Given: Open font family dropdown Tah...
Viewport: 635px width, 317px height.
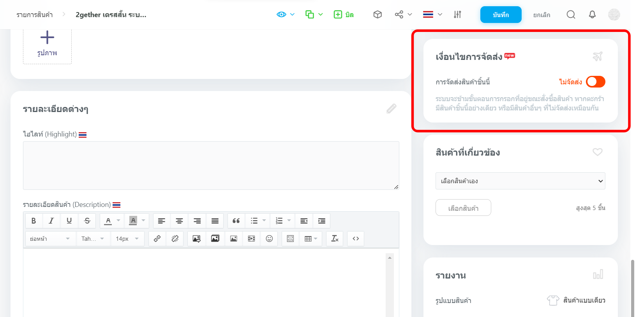Looking at the screenshot, I should [93, 238].
